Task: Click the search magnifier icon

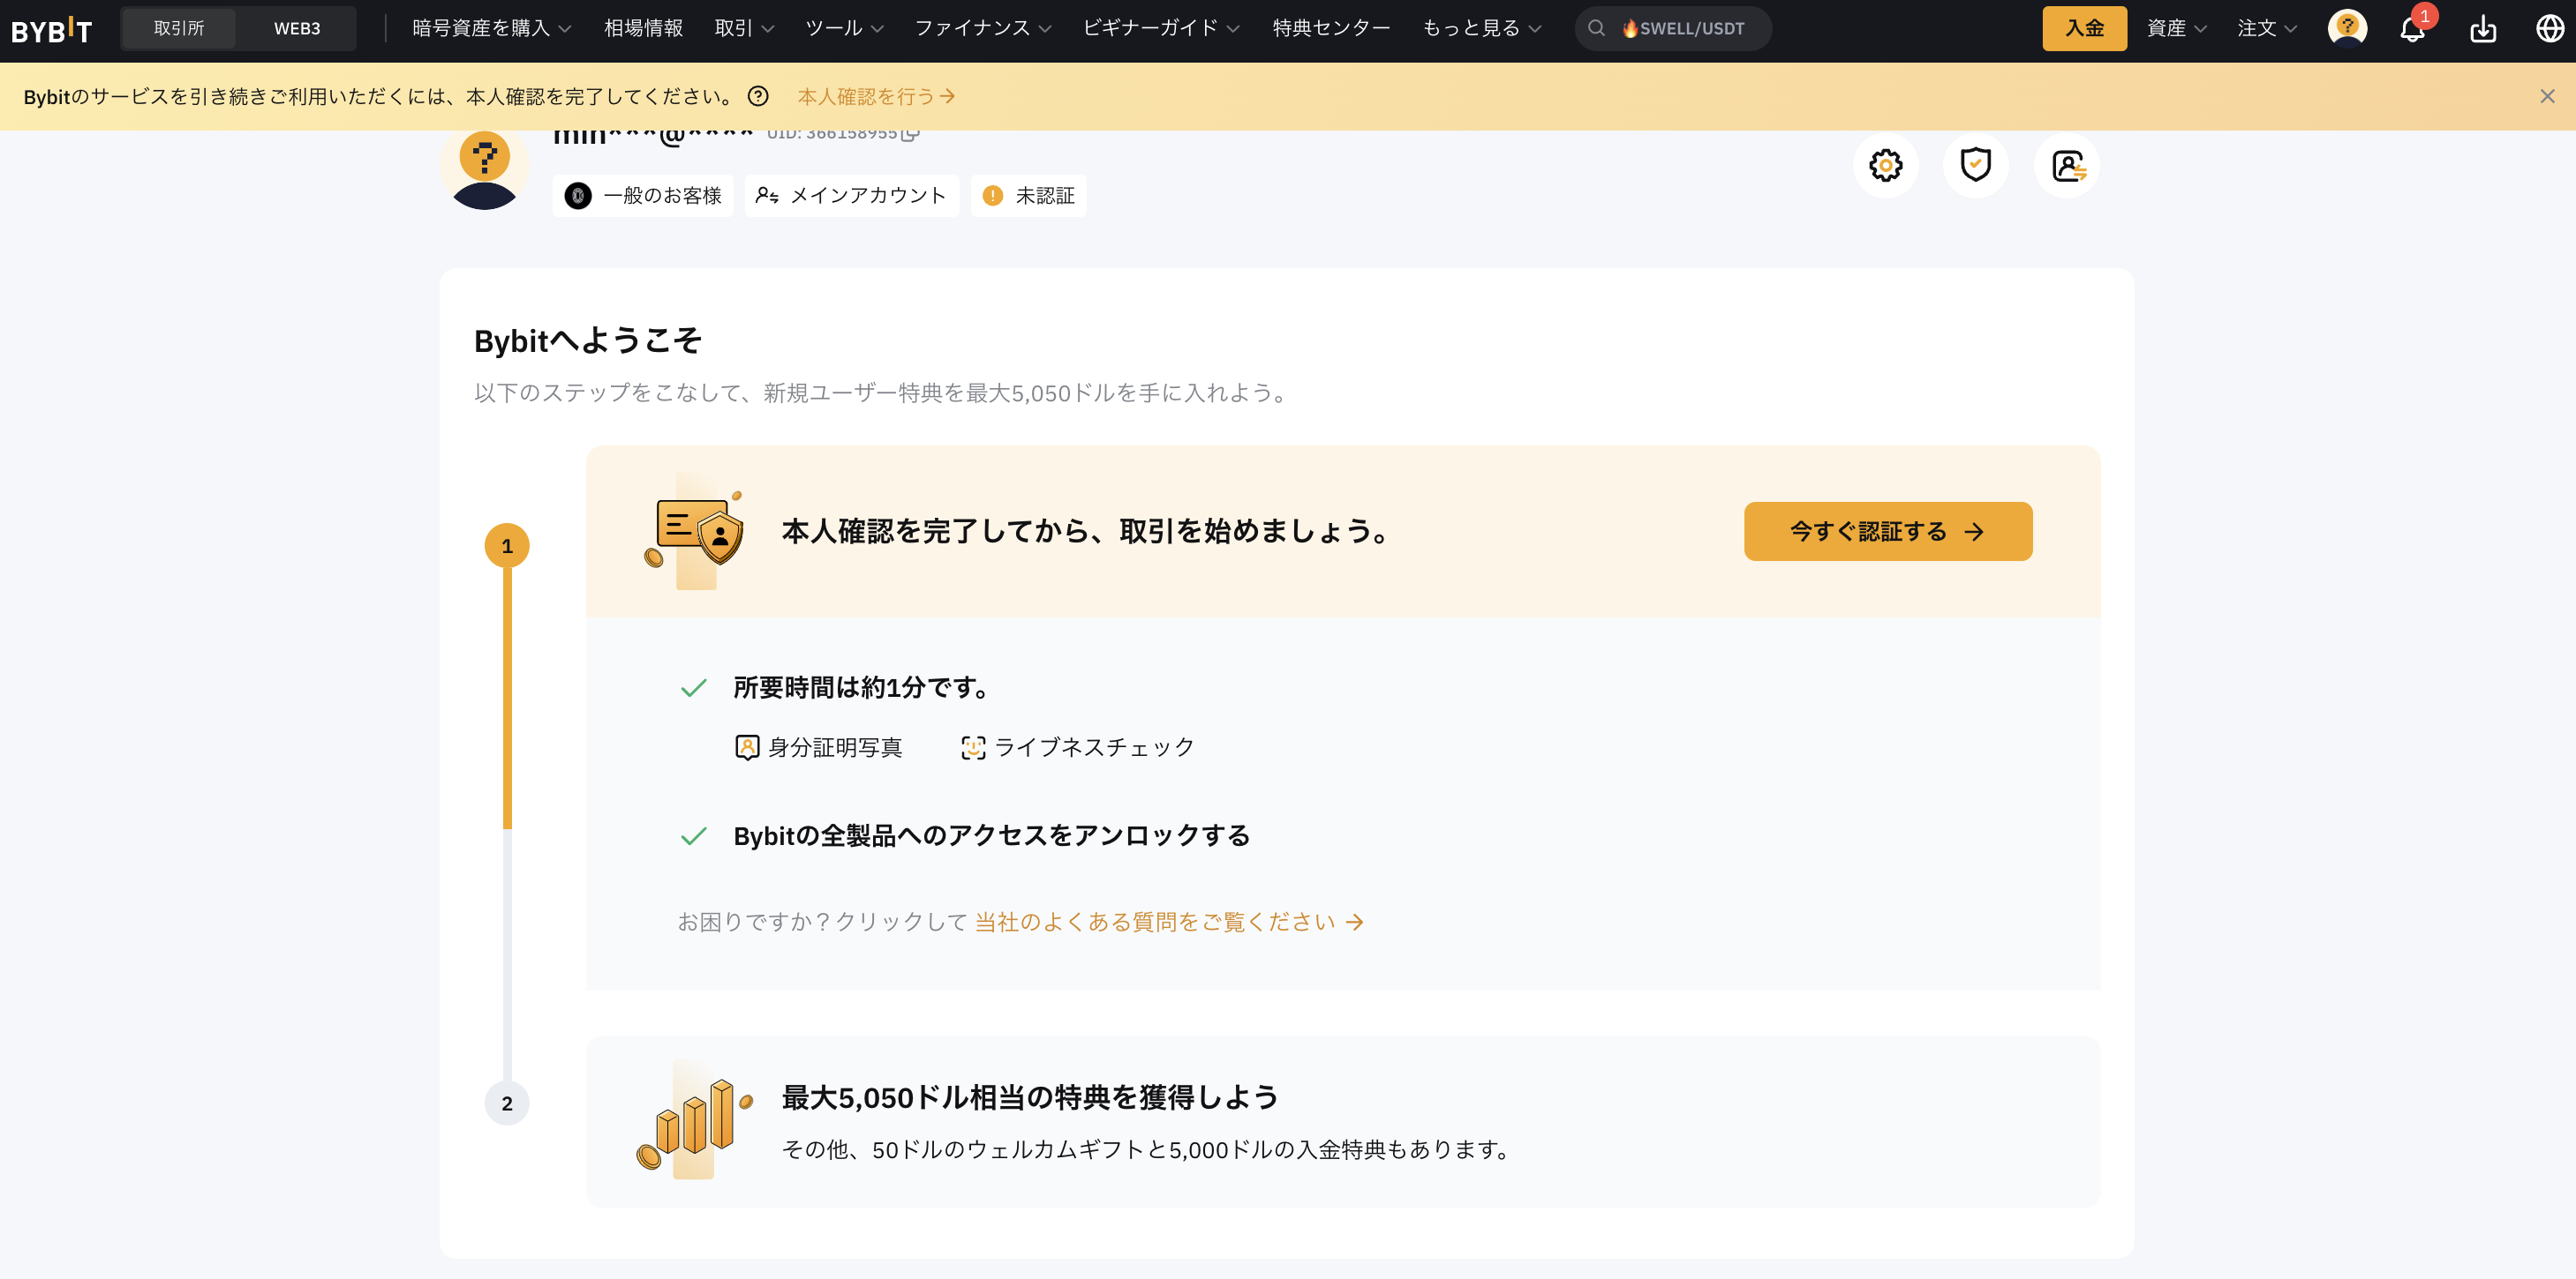Action: (x=1596, y=29)
